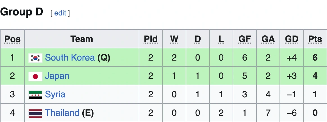This screenshot has width=327, height=122.
Task: Click the edit link beside Group D
Action: [60, 13]
